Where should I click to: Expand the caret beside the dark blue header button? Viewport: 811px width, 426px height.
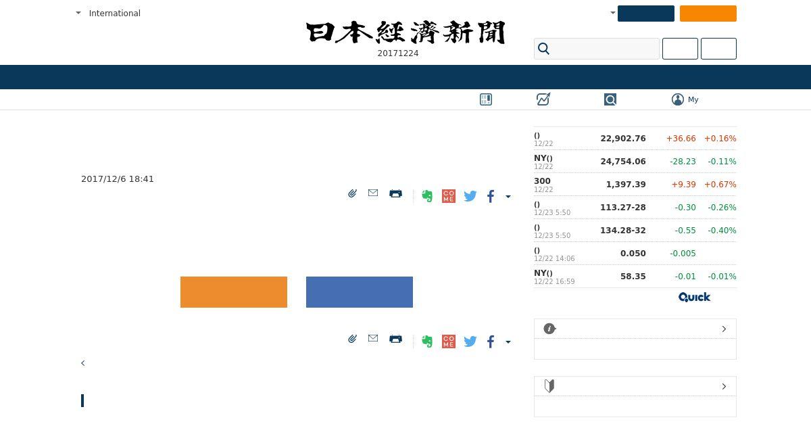pyautogui.click(x=613, y=13)
